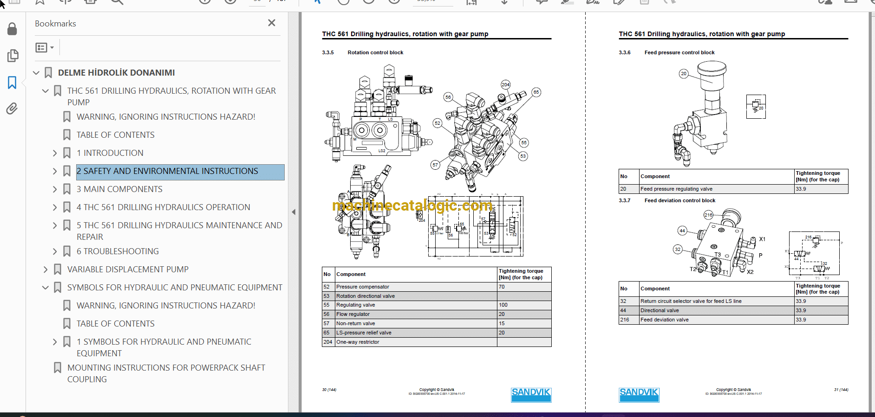Click the Bookmarks panel title

(55, 24)
